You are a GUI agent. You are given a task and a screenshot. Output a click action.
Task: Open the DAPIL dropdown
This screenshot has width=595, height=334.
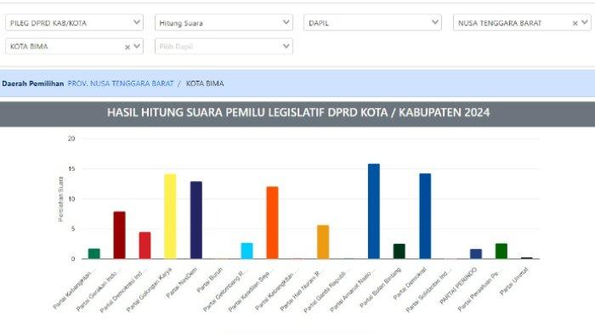(372, 23)
